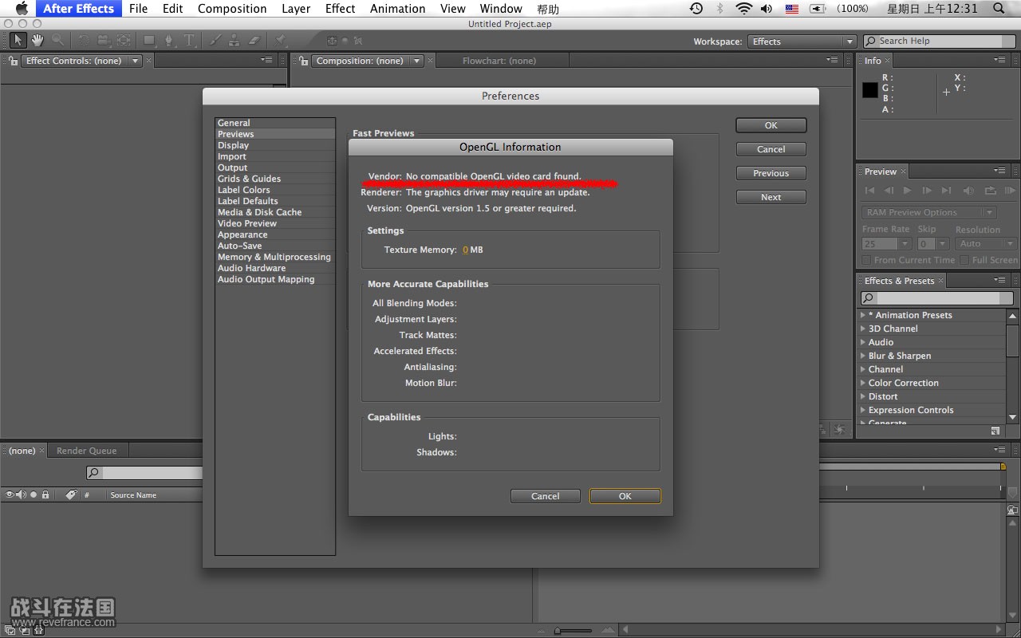Viewport: 1021px width, 638px height.
Task: Click Previous in the Preferences window
Action: (x=771, y=173)
